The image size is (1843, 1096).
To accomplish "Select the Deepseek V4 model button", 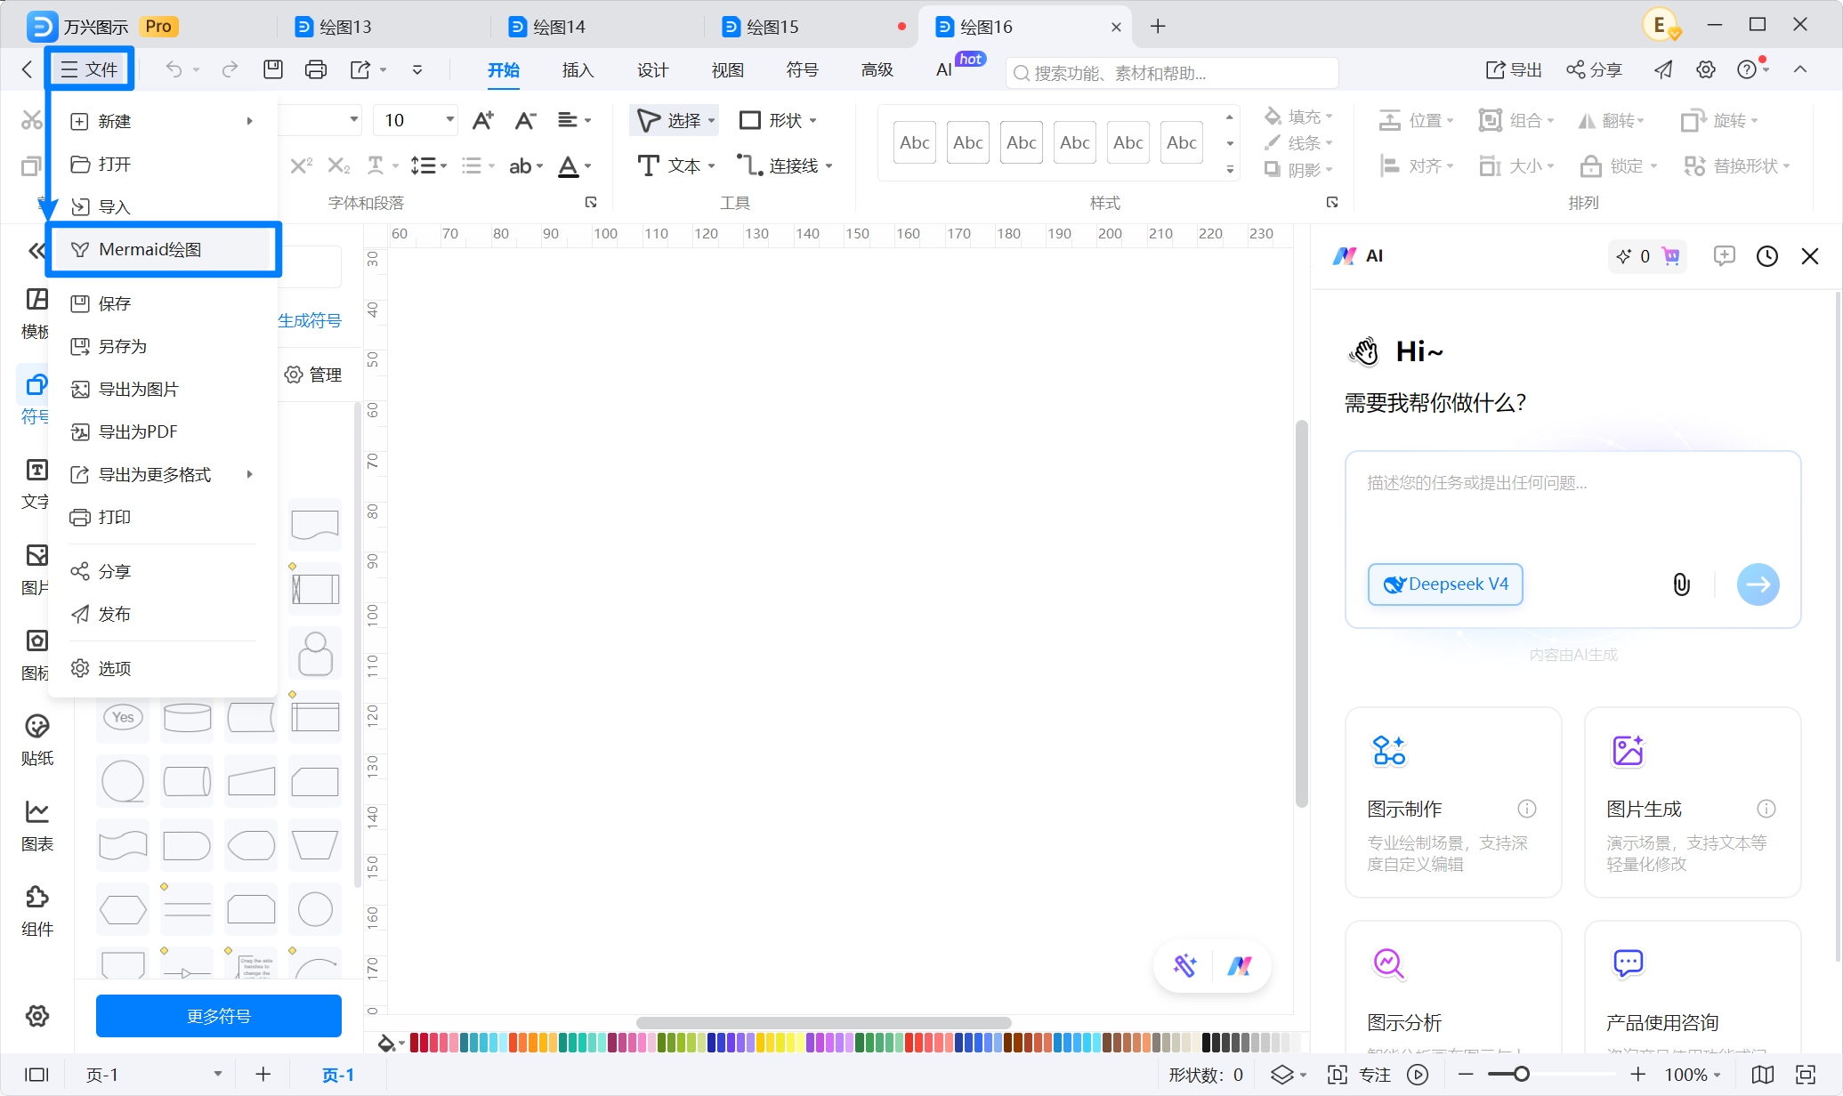I will point(1445,584).
